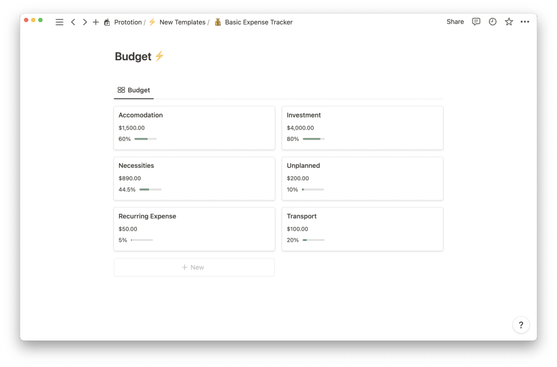The width and height of the screenshot is (557, 367).
Task: Click the $50.00 amount
Action: tap(128, 229)
